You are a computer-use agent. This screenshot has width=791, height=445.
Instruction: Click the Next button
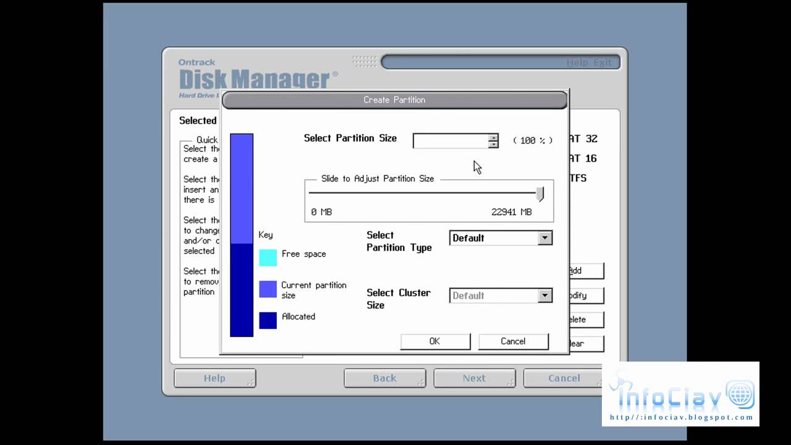pos(475,378)
